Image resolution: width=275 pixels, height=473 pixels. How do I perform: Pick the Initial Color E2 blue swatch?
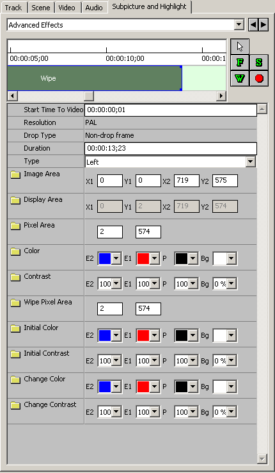105,335
